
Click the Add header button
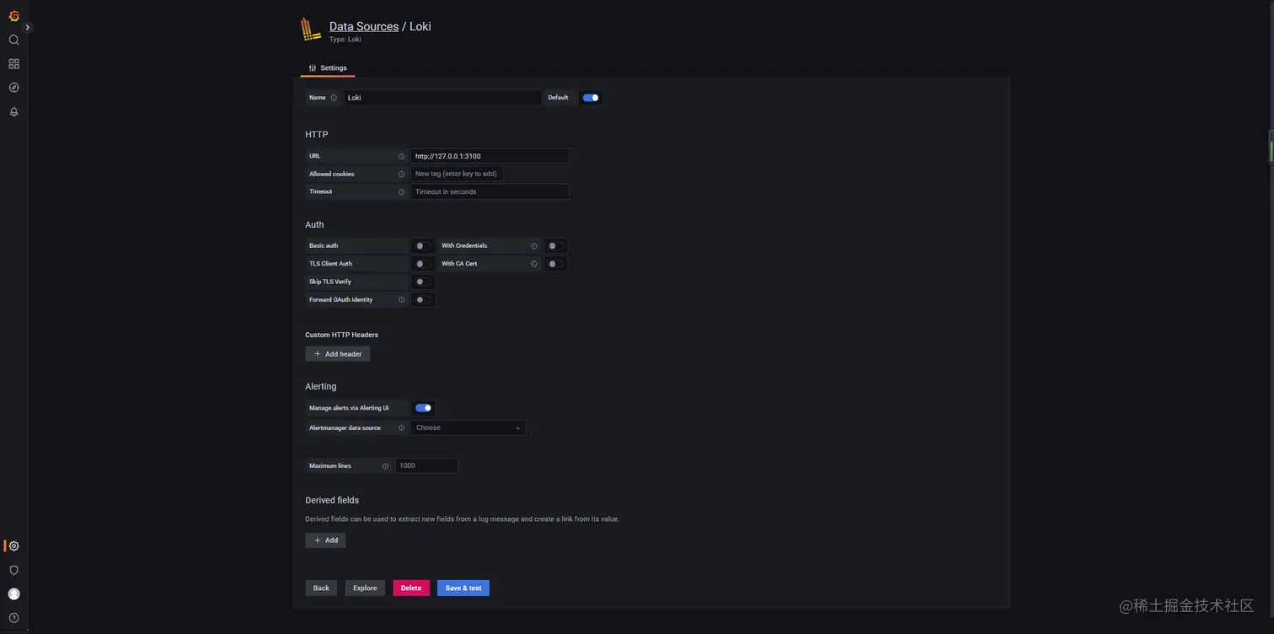[x=338, y=354]
